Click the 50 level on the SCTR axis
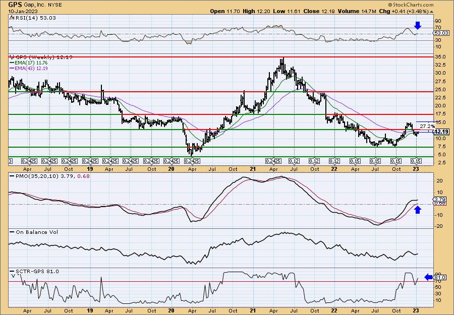This screenshot has height=315, width=454. 438,287
